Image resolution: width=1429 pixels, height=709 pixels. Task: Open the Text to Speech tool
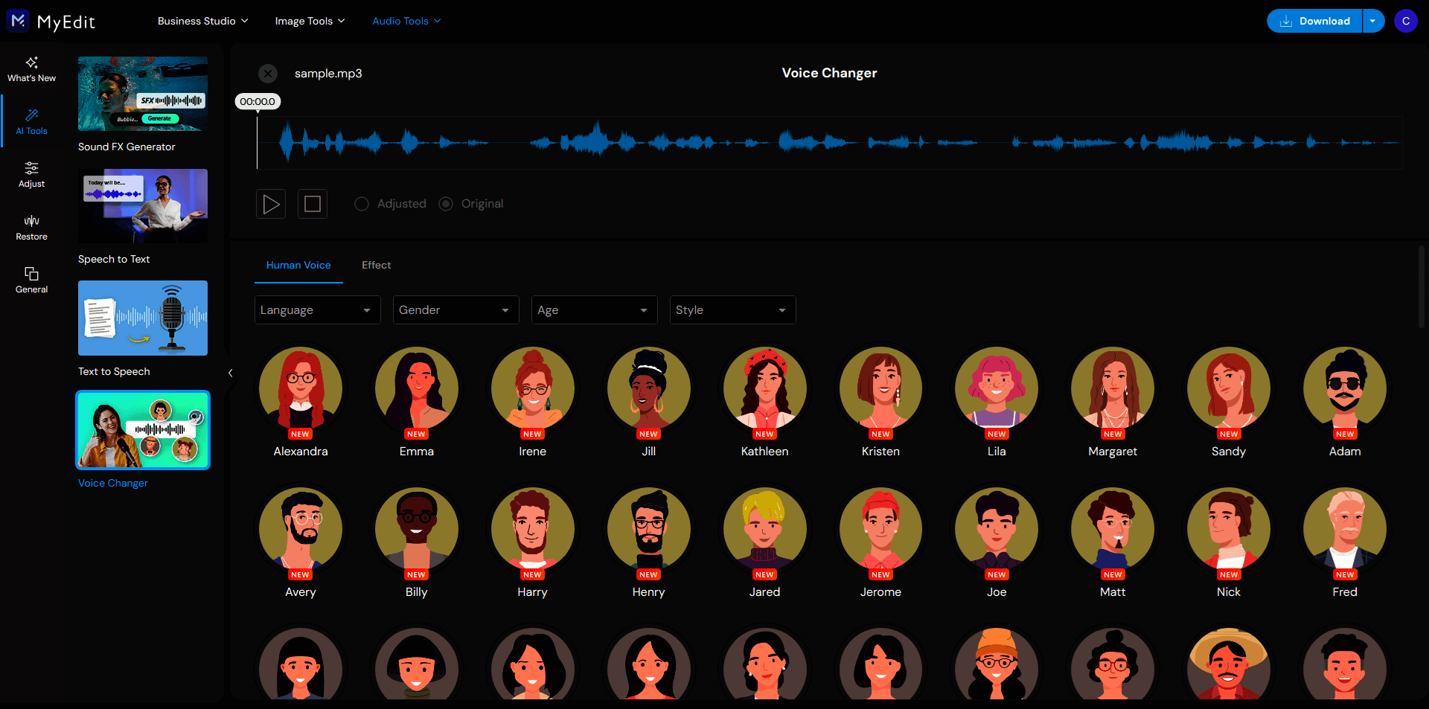(x=143, y=318)
